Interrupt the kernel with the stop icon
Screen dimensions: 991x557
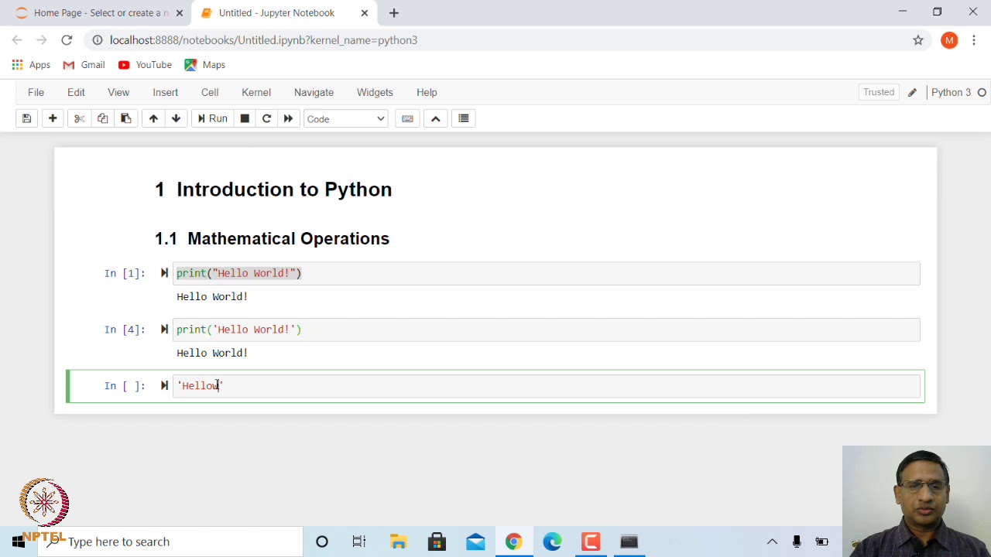[245, 118]
